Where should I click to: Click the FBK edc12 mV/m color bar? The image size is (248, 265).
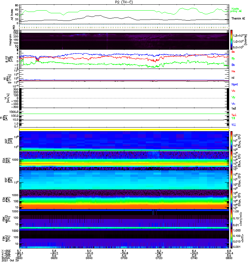point(231,219)
